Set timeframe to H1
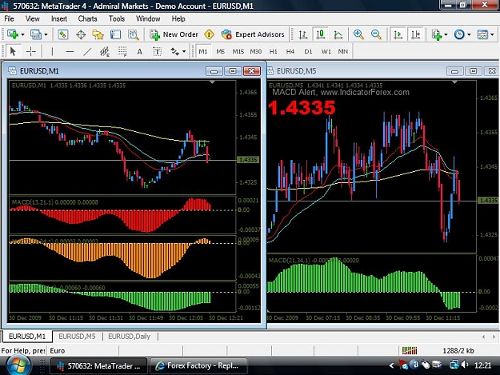 point(274,51)
